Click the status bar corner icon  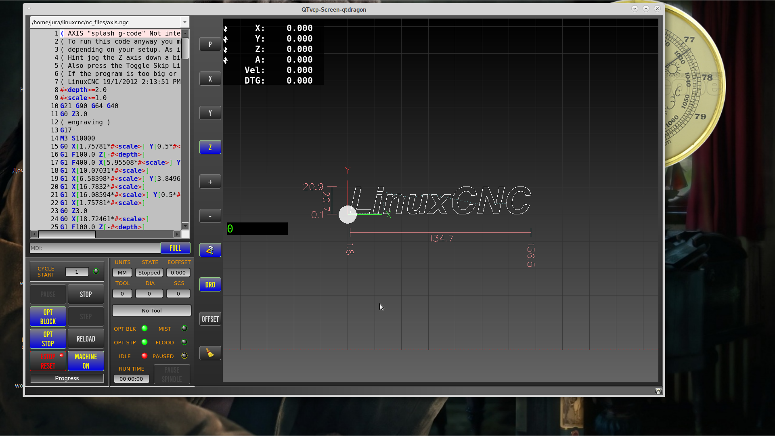coord(658,391)
